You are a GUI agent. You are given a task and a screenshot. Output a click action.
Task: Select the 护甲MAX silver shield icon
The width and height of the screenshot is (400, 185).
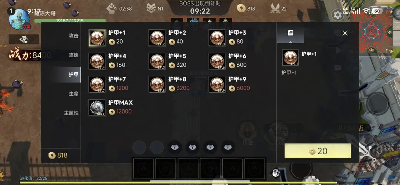click(97, 108)
